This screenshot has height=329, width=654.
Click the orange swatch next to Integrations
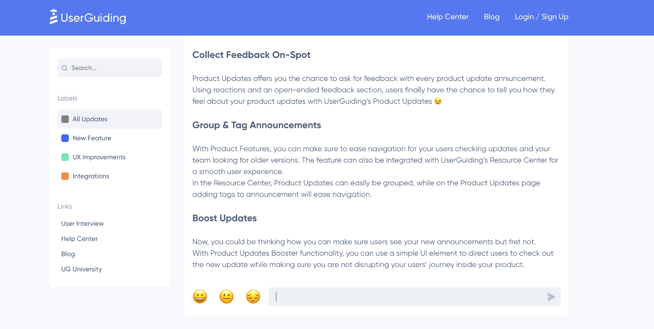click(65, 176)
